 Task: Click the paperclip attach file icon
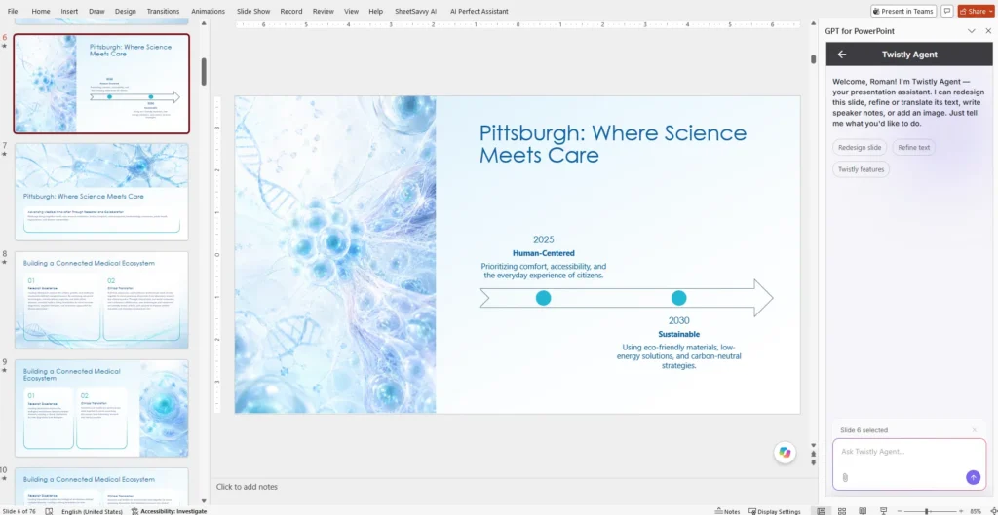click(845, 477)
